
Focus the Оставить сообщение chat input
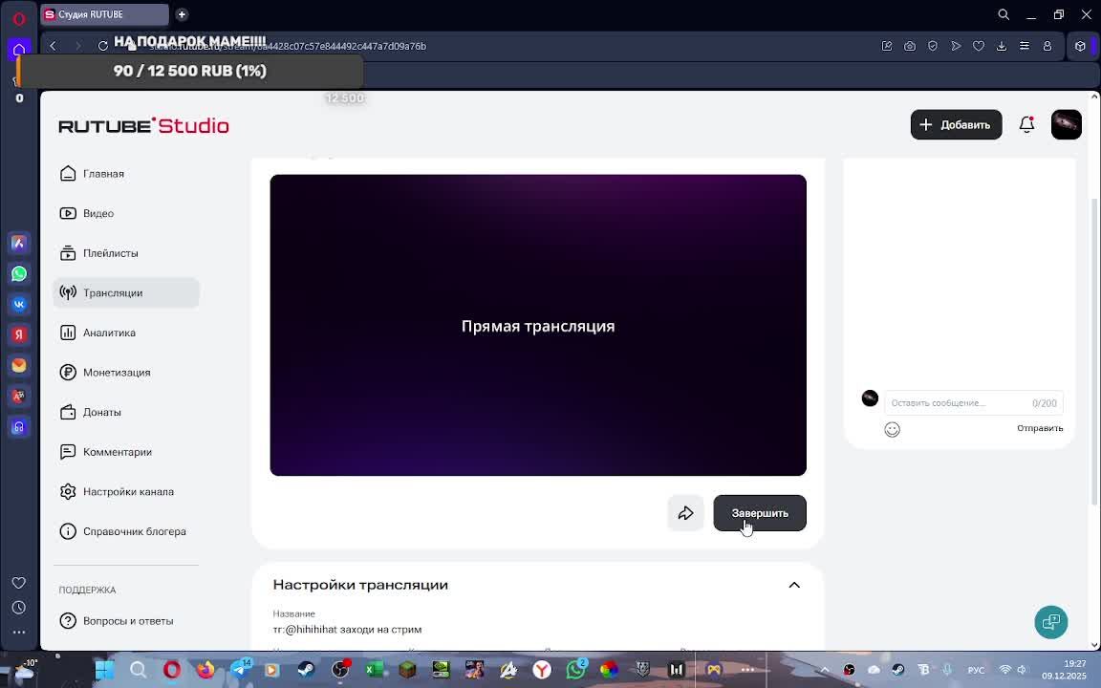973,403
